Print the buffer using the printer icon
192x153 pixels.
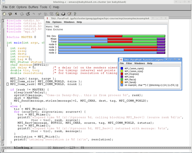coord(63,14)
